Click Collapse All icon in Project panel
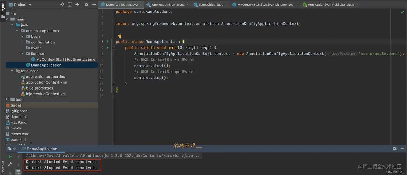This screenshot has height=175, width=407. coord(77,5)
